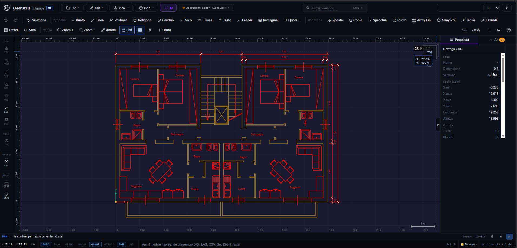The image size is (517, 248).
Task: Select the Taglia trim tool
Action: (x=468, y=20)
